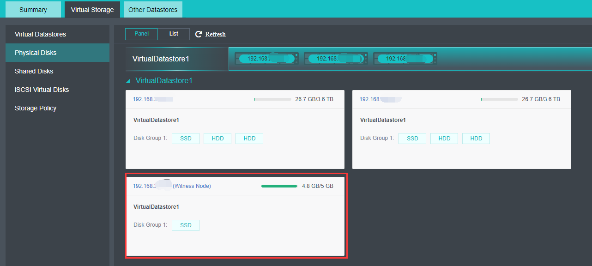The height and width of the screenshot is (266, 592).
Task: Switch to Panel view
Action: coord(141,33)
